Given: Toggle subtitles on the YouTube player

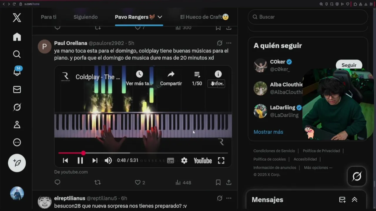Looking at the screenshot, I should click(170, 161).
